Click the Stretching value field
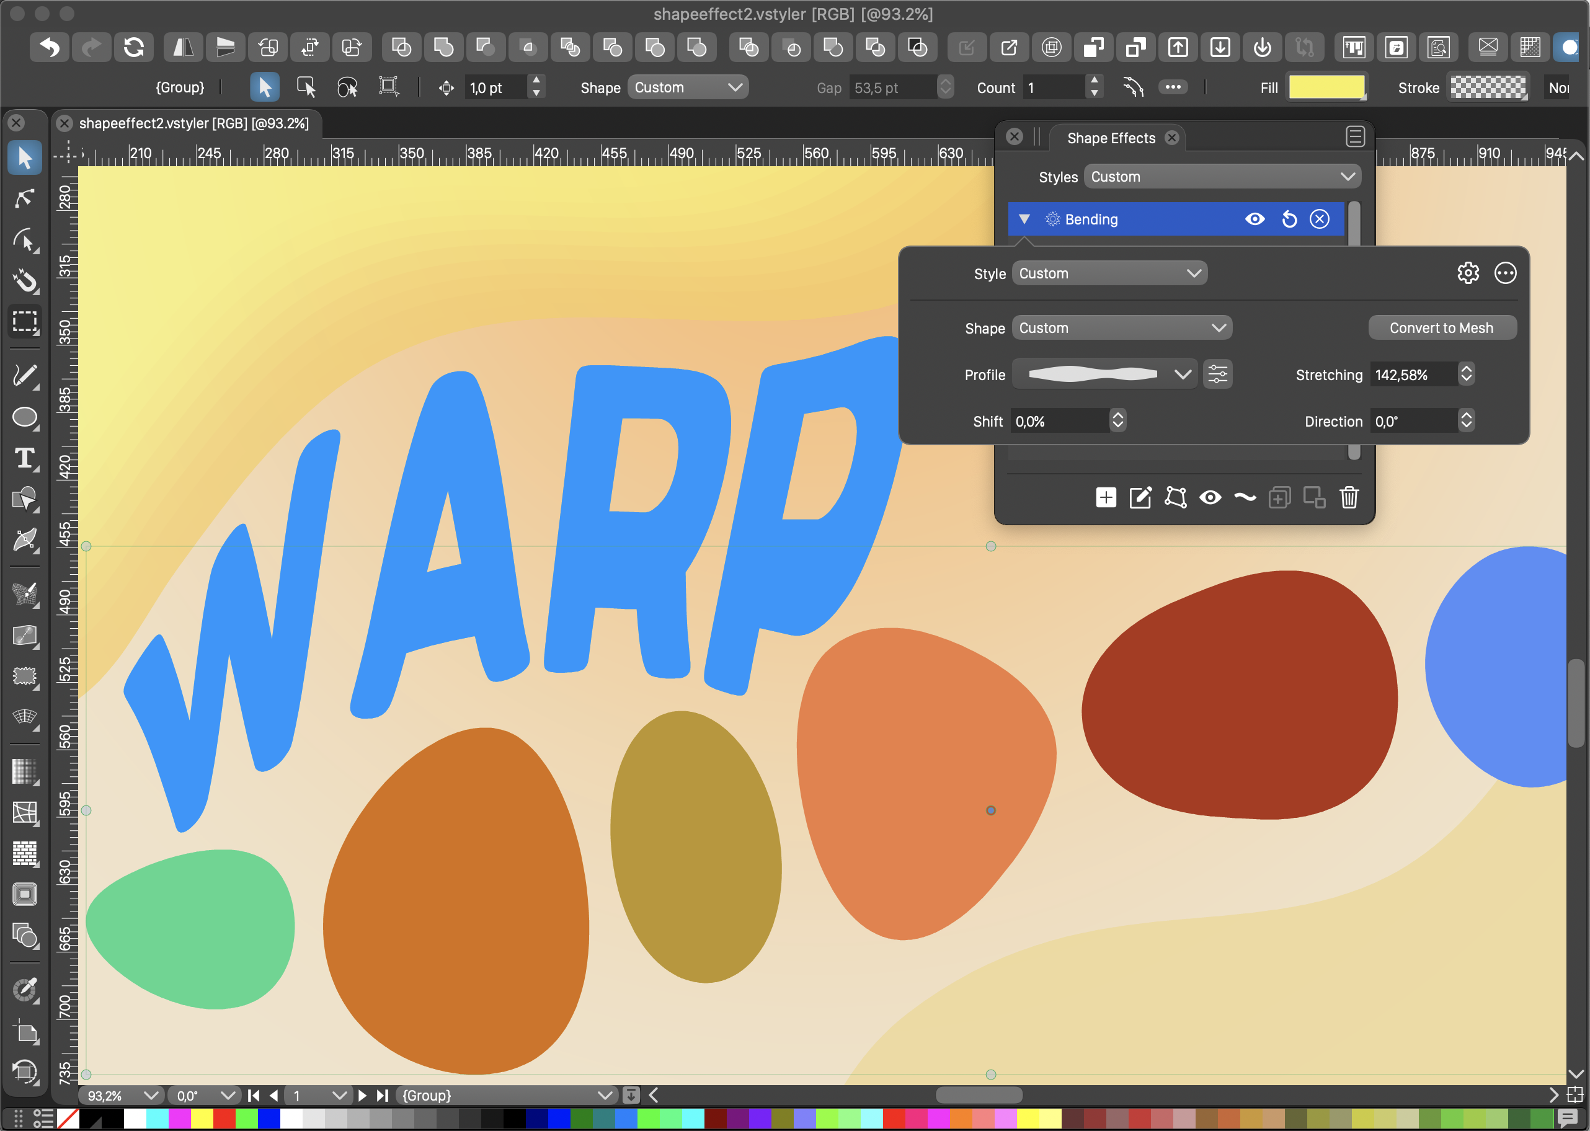Image resolution: width=1590 pixels, height=1131 pixels. 1413,375
